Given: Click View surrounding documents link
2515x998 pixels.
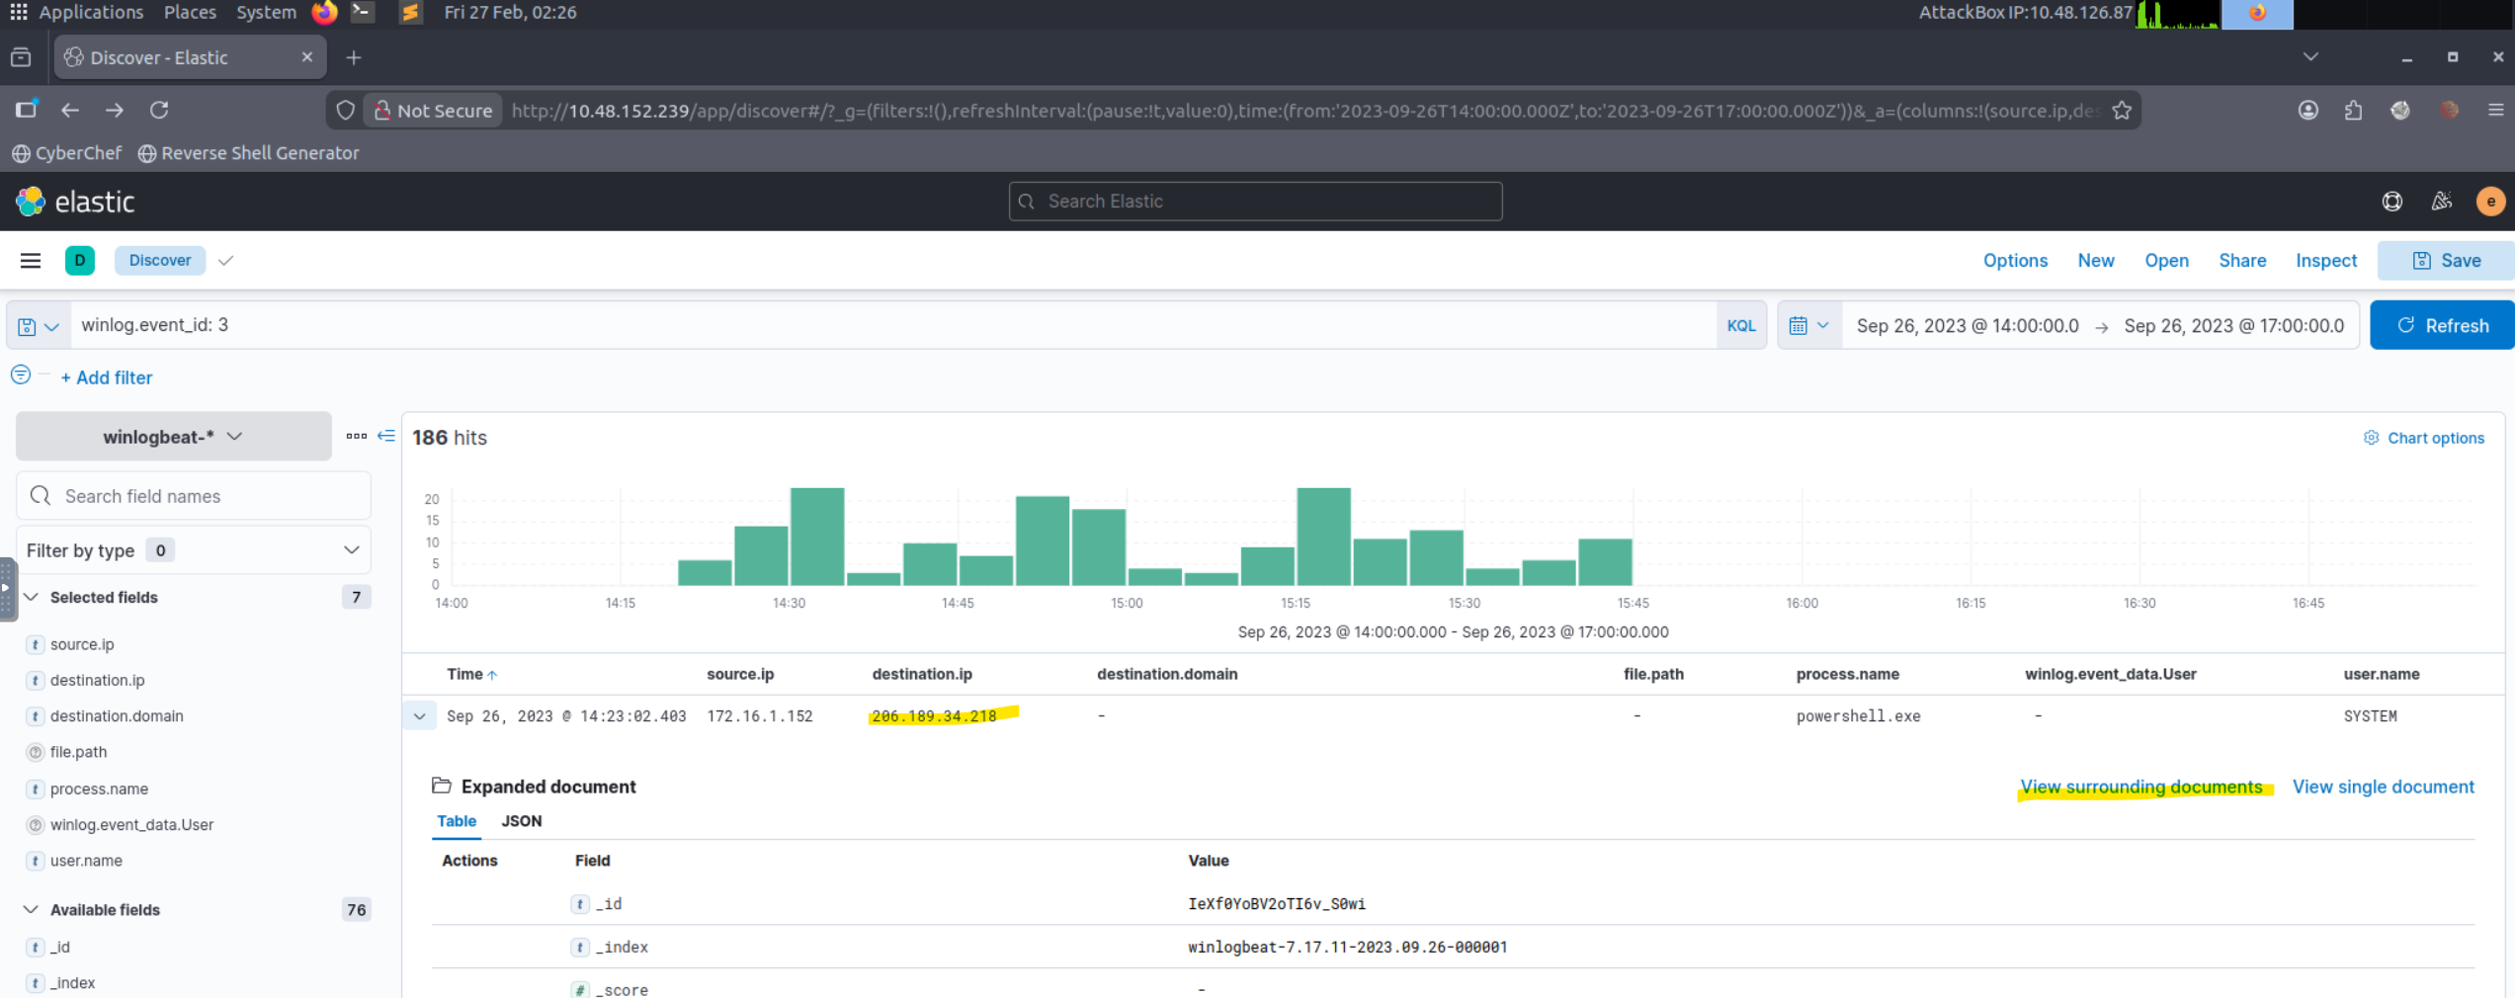Looking at the screenshot, I should click(2140, 788).
